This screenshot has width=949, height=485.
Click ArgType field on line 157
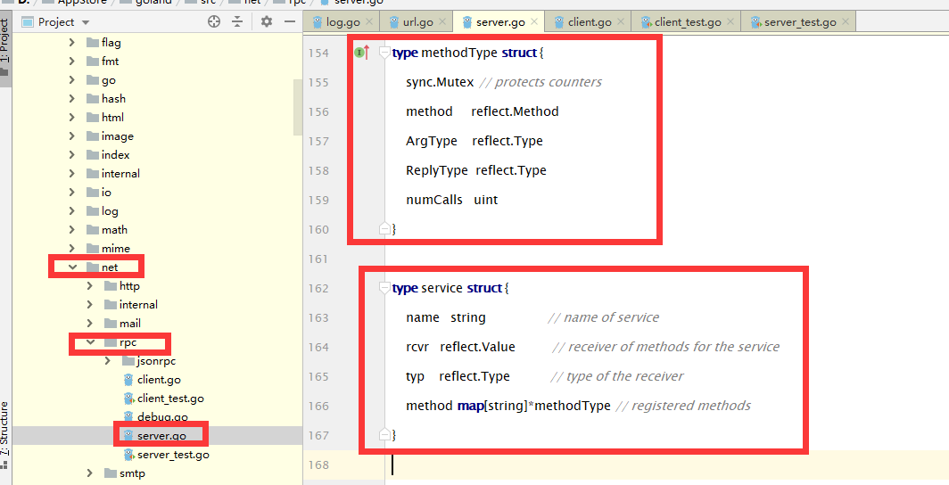click(x=432, y=141)
